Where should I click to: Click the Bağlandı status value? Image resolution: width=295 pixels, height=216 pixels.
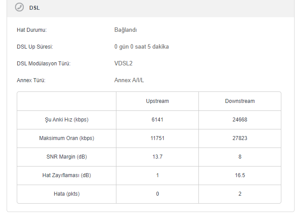(126, 30)
